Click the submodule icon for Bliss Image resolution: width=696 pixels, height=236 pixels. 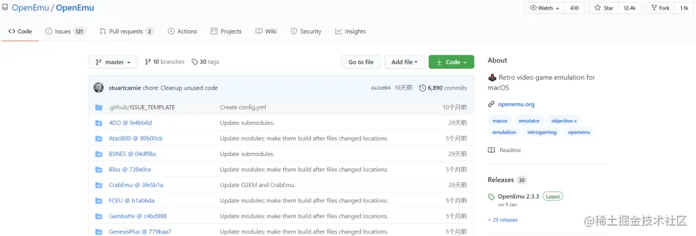[99, 170]
